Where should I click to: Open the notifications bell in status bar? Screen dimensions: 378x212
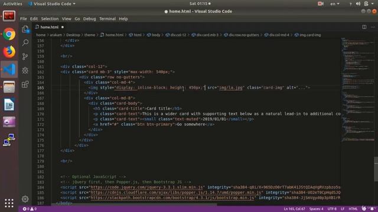tap(372, 209)
